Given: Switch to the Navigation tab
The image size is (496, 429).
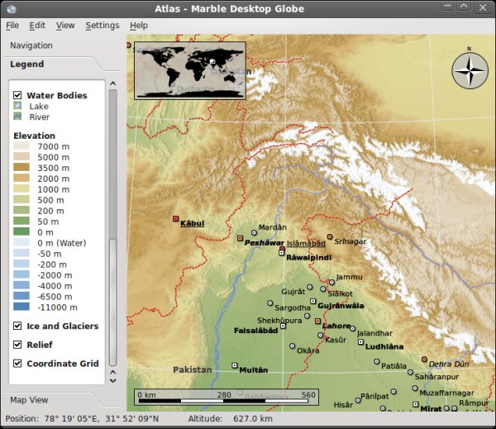Looking at the screenshot, I should [x=31, y=45].
